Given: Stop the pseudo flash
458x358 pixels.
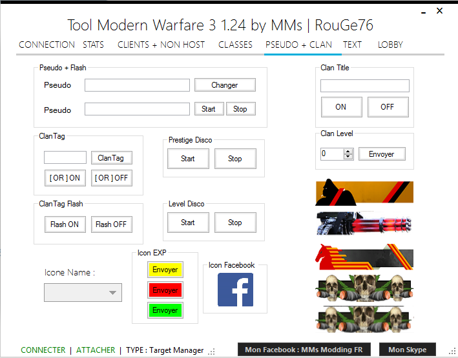Looking at the screenshot, I should pyautogui.click(x=241, y=109).
